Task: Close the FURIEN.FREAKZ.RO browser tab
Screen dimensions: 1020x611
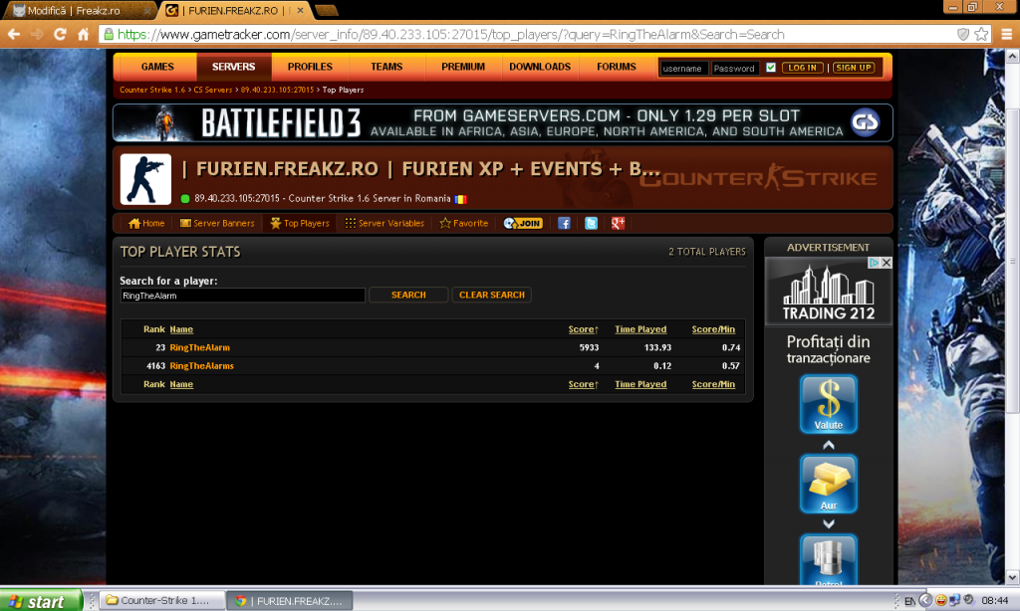Action: [x=300, y=10]
